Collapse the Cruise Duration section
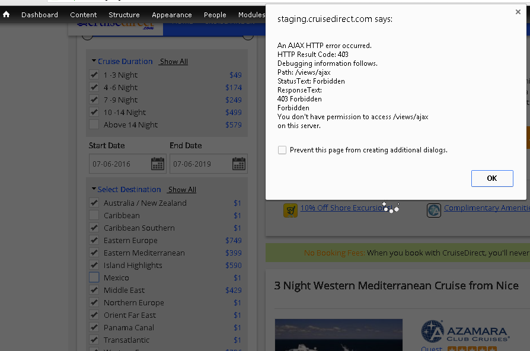 coord(122,61)
